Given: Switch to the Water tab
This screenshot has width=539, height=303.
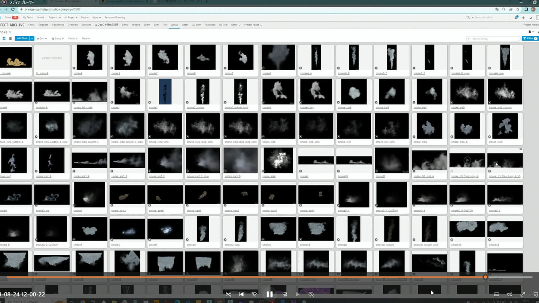Looking at the screenshot, I should click(x=185, y=25).
